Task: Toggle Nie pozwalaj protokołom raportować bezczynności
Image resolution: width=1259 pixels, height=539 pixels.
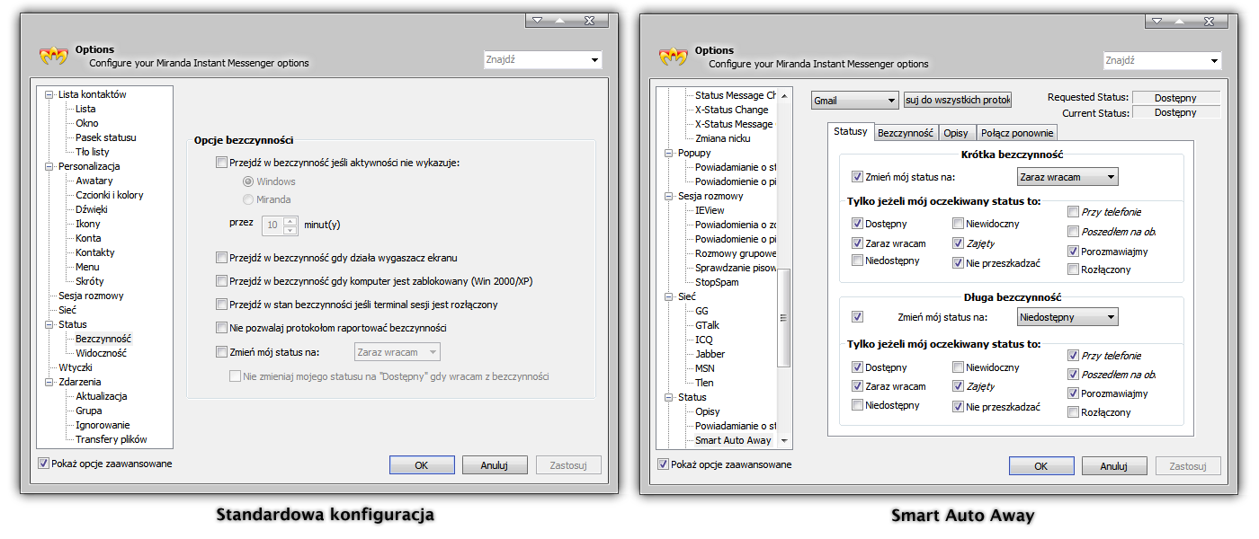Action: 222,328
